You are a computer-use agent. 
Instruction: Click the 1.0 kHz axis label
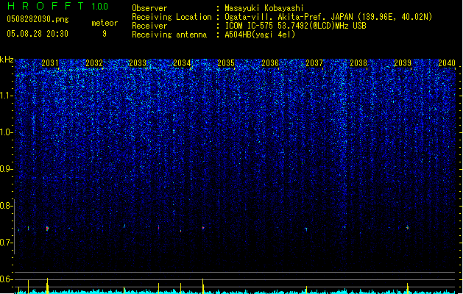(x=6, y=132)
